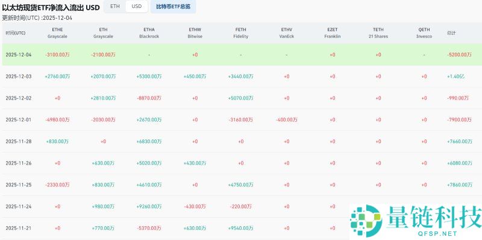Screen dimensions: 482x240
Task: Click the -3100.00万 ETHE value
Action: point(57,55)
